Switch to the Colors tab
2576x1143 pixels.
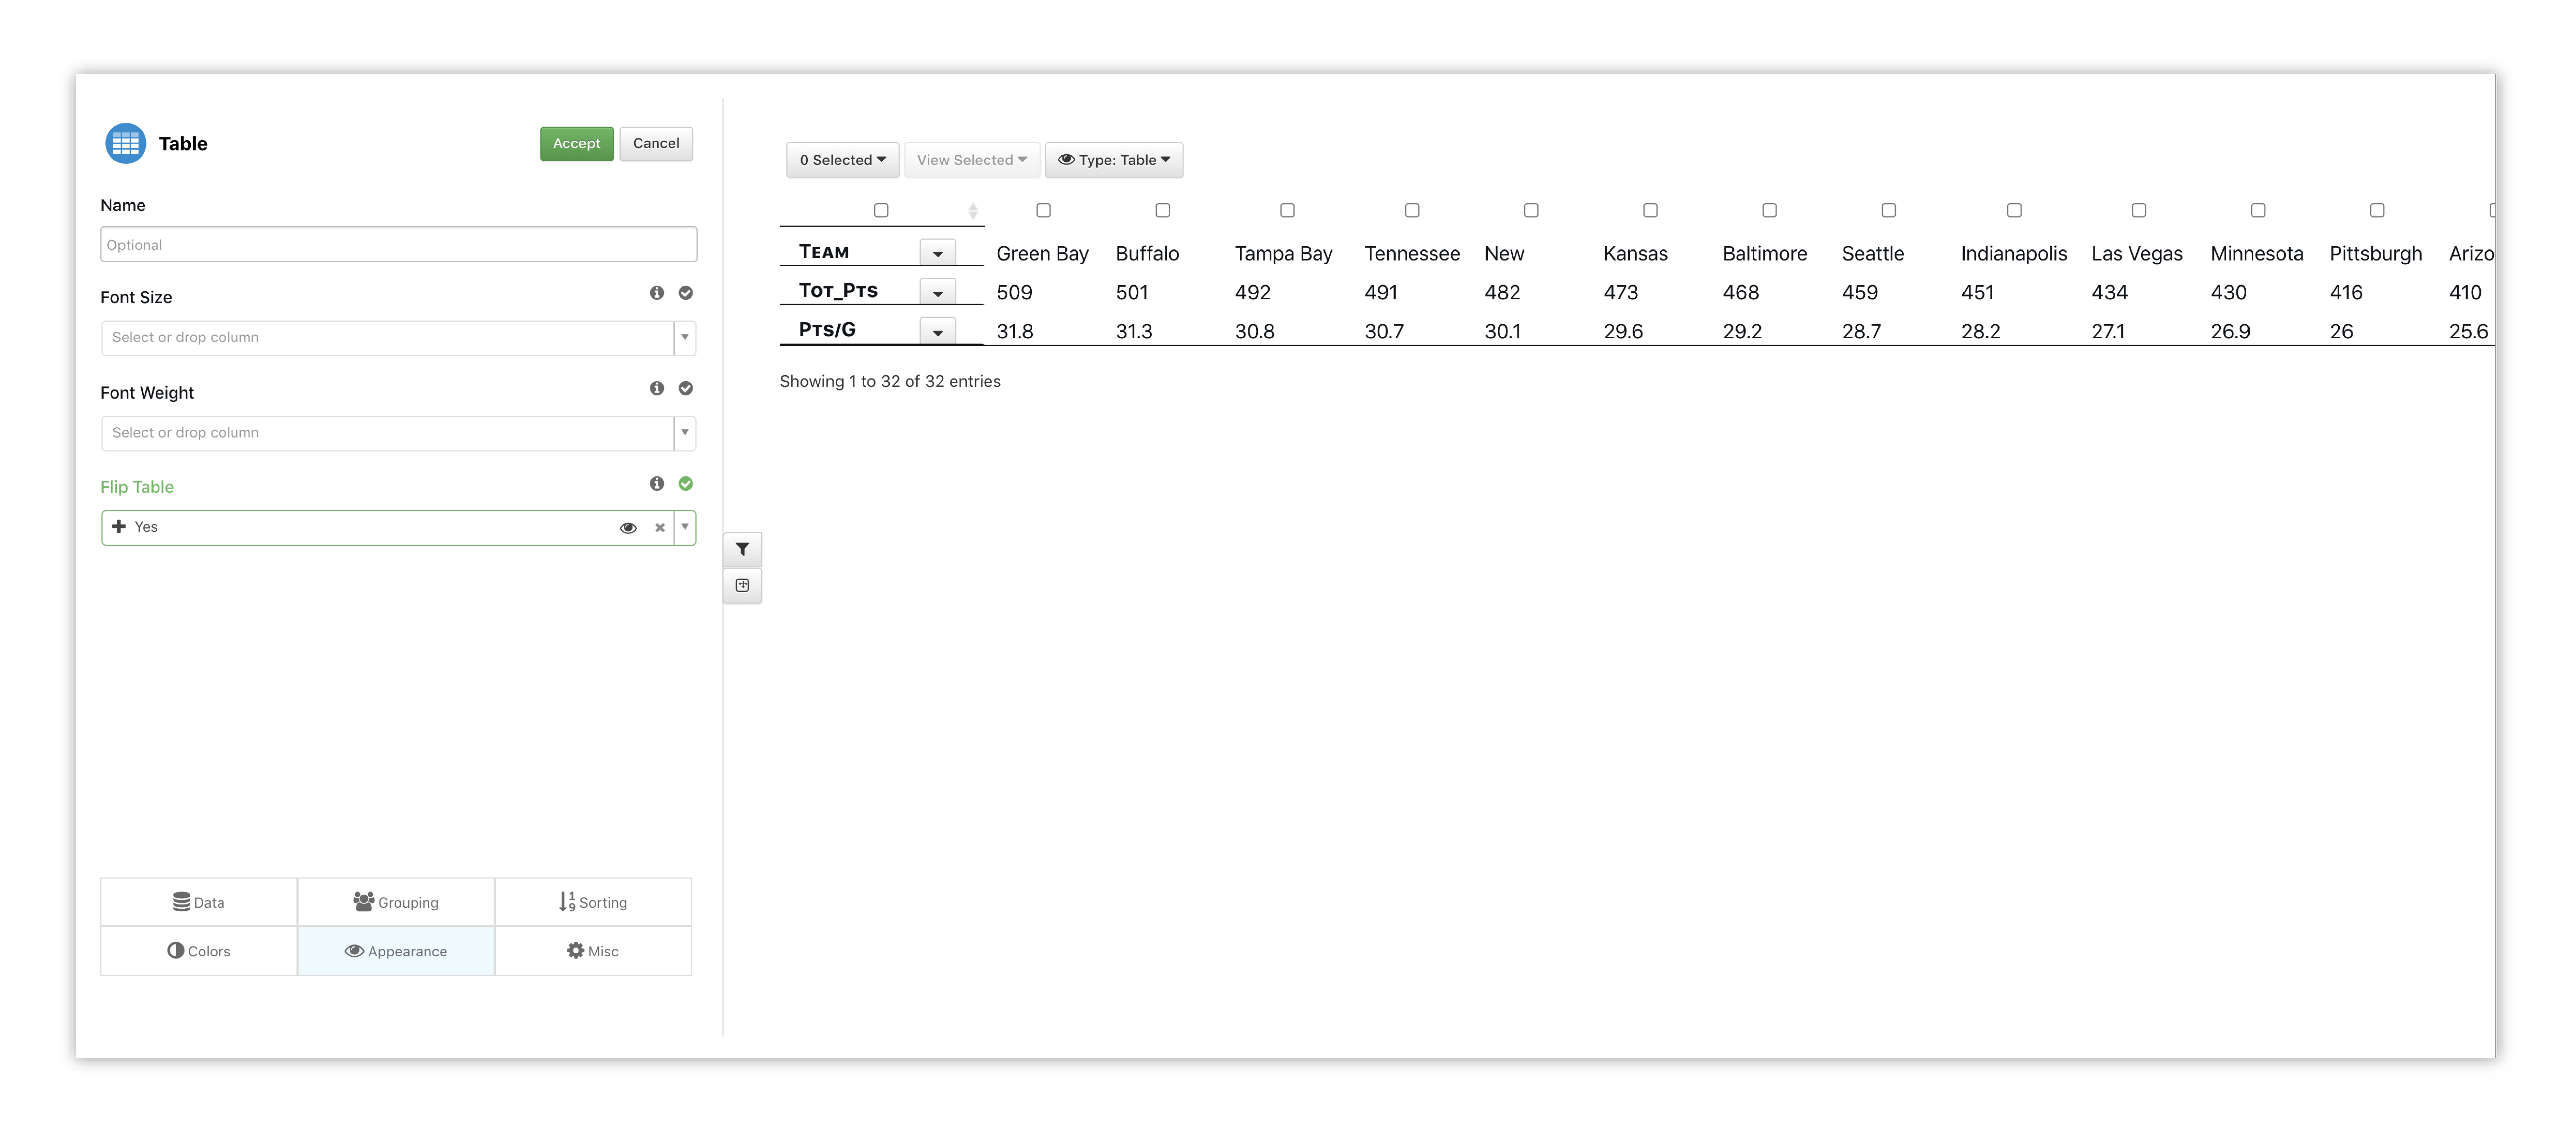(x=199, y=951)
